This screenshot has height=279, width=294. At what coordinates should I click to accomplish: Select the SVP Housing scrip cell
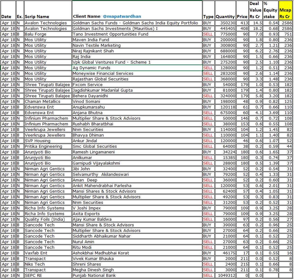[x=48, y=141]
